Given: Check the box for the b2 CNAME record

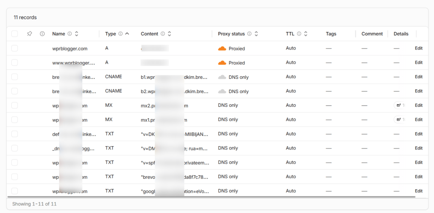Looking at the screenshot, I should [14, 91].
